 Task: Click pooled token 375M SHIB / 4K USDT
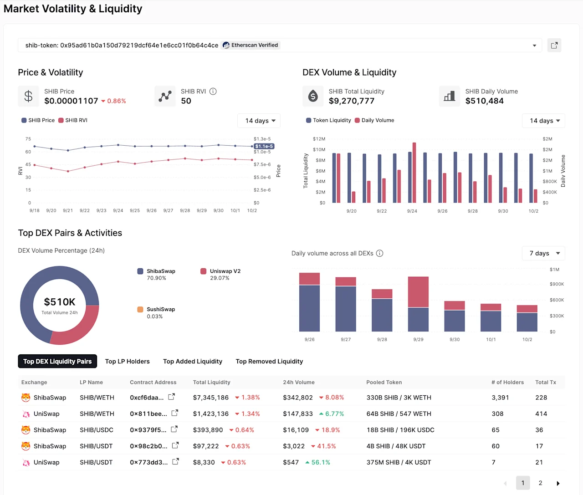point(399,462)
